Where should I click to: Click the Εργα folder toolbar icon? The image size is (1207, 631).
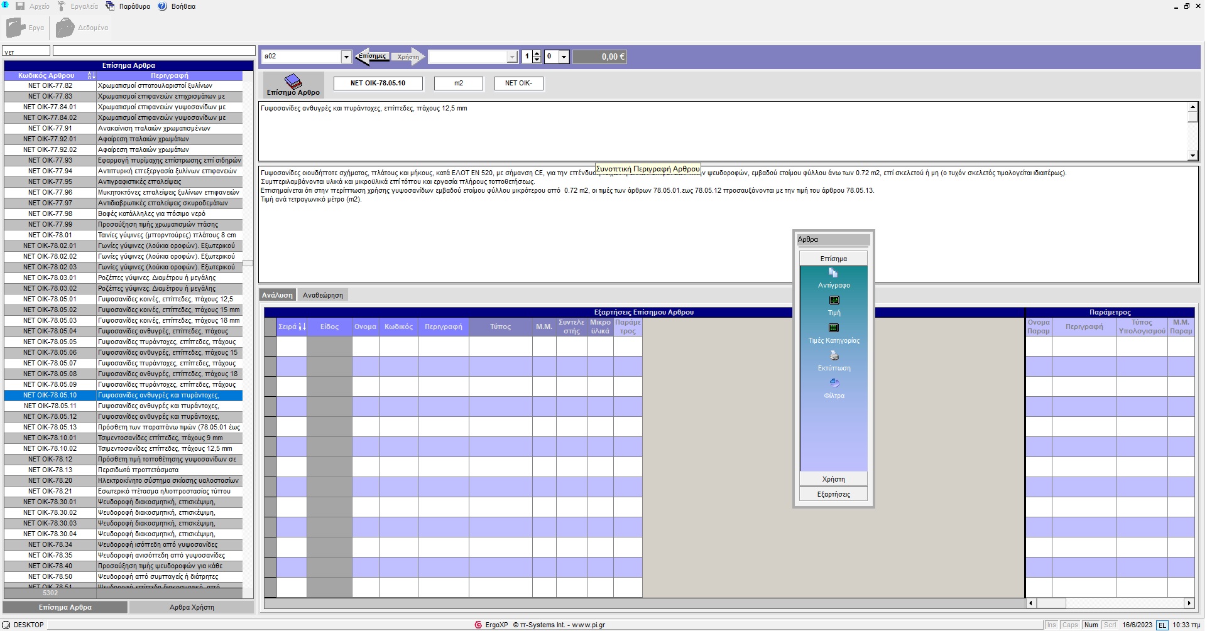point(15,28)
